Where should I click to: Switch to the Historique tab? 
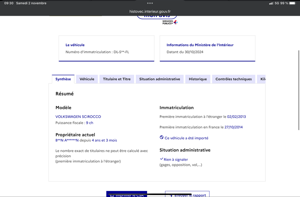(198, 79)
